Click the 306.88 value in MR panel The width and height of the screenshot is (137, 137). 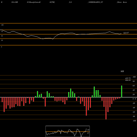[128, 80]
